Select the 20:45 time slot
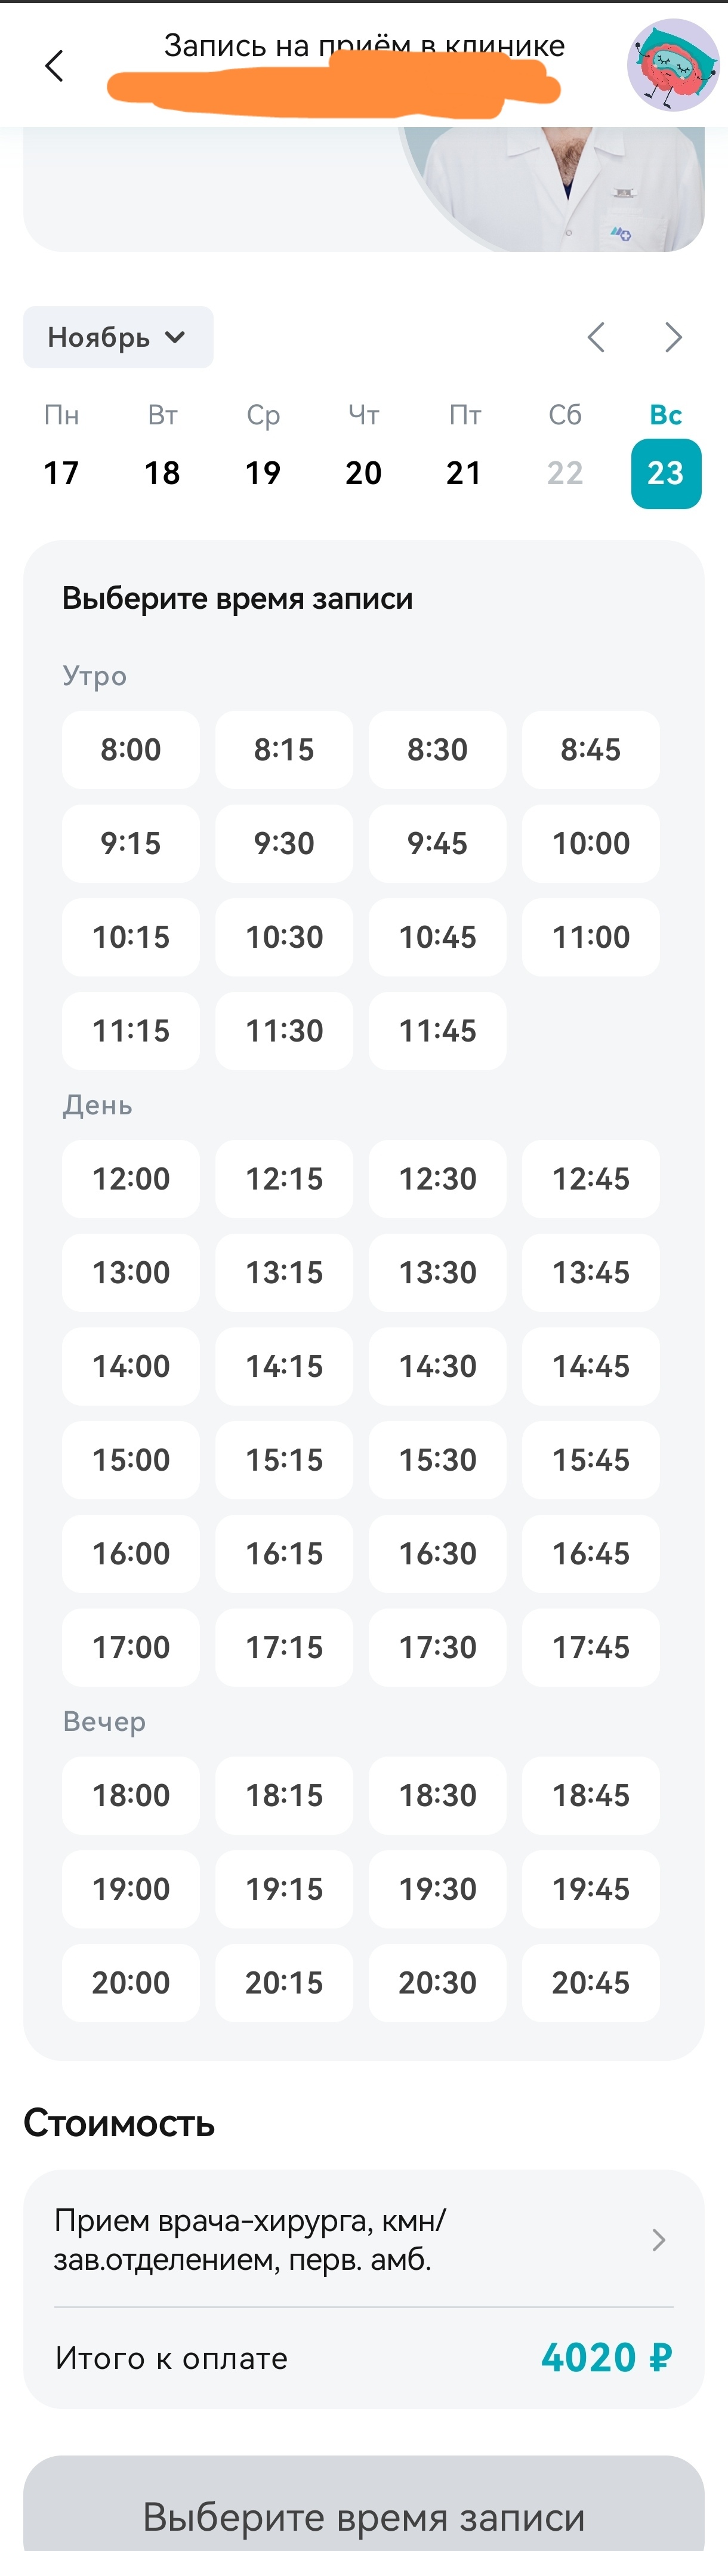The width and height of the screenshot is (728, 2551). coord(590,1983)
